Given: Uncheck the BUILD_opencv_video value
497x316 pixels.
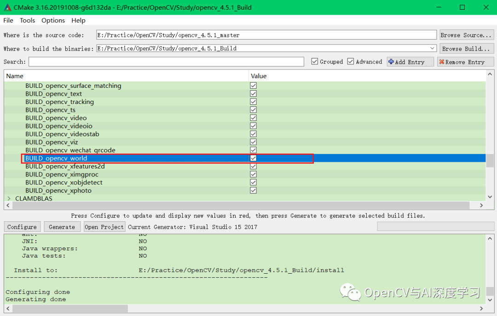Looking at the screenshot, I should [253, 118].
